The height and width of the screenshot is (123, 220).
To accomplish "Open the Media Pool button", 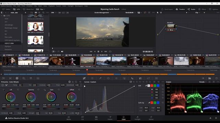I will tap(28, 9).
